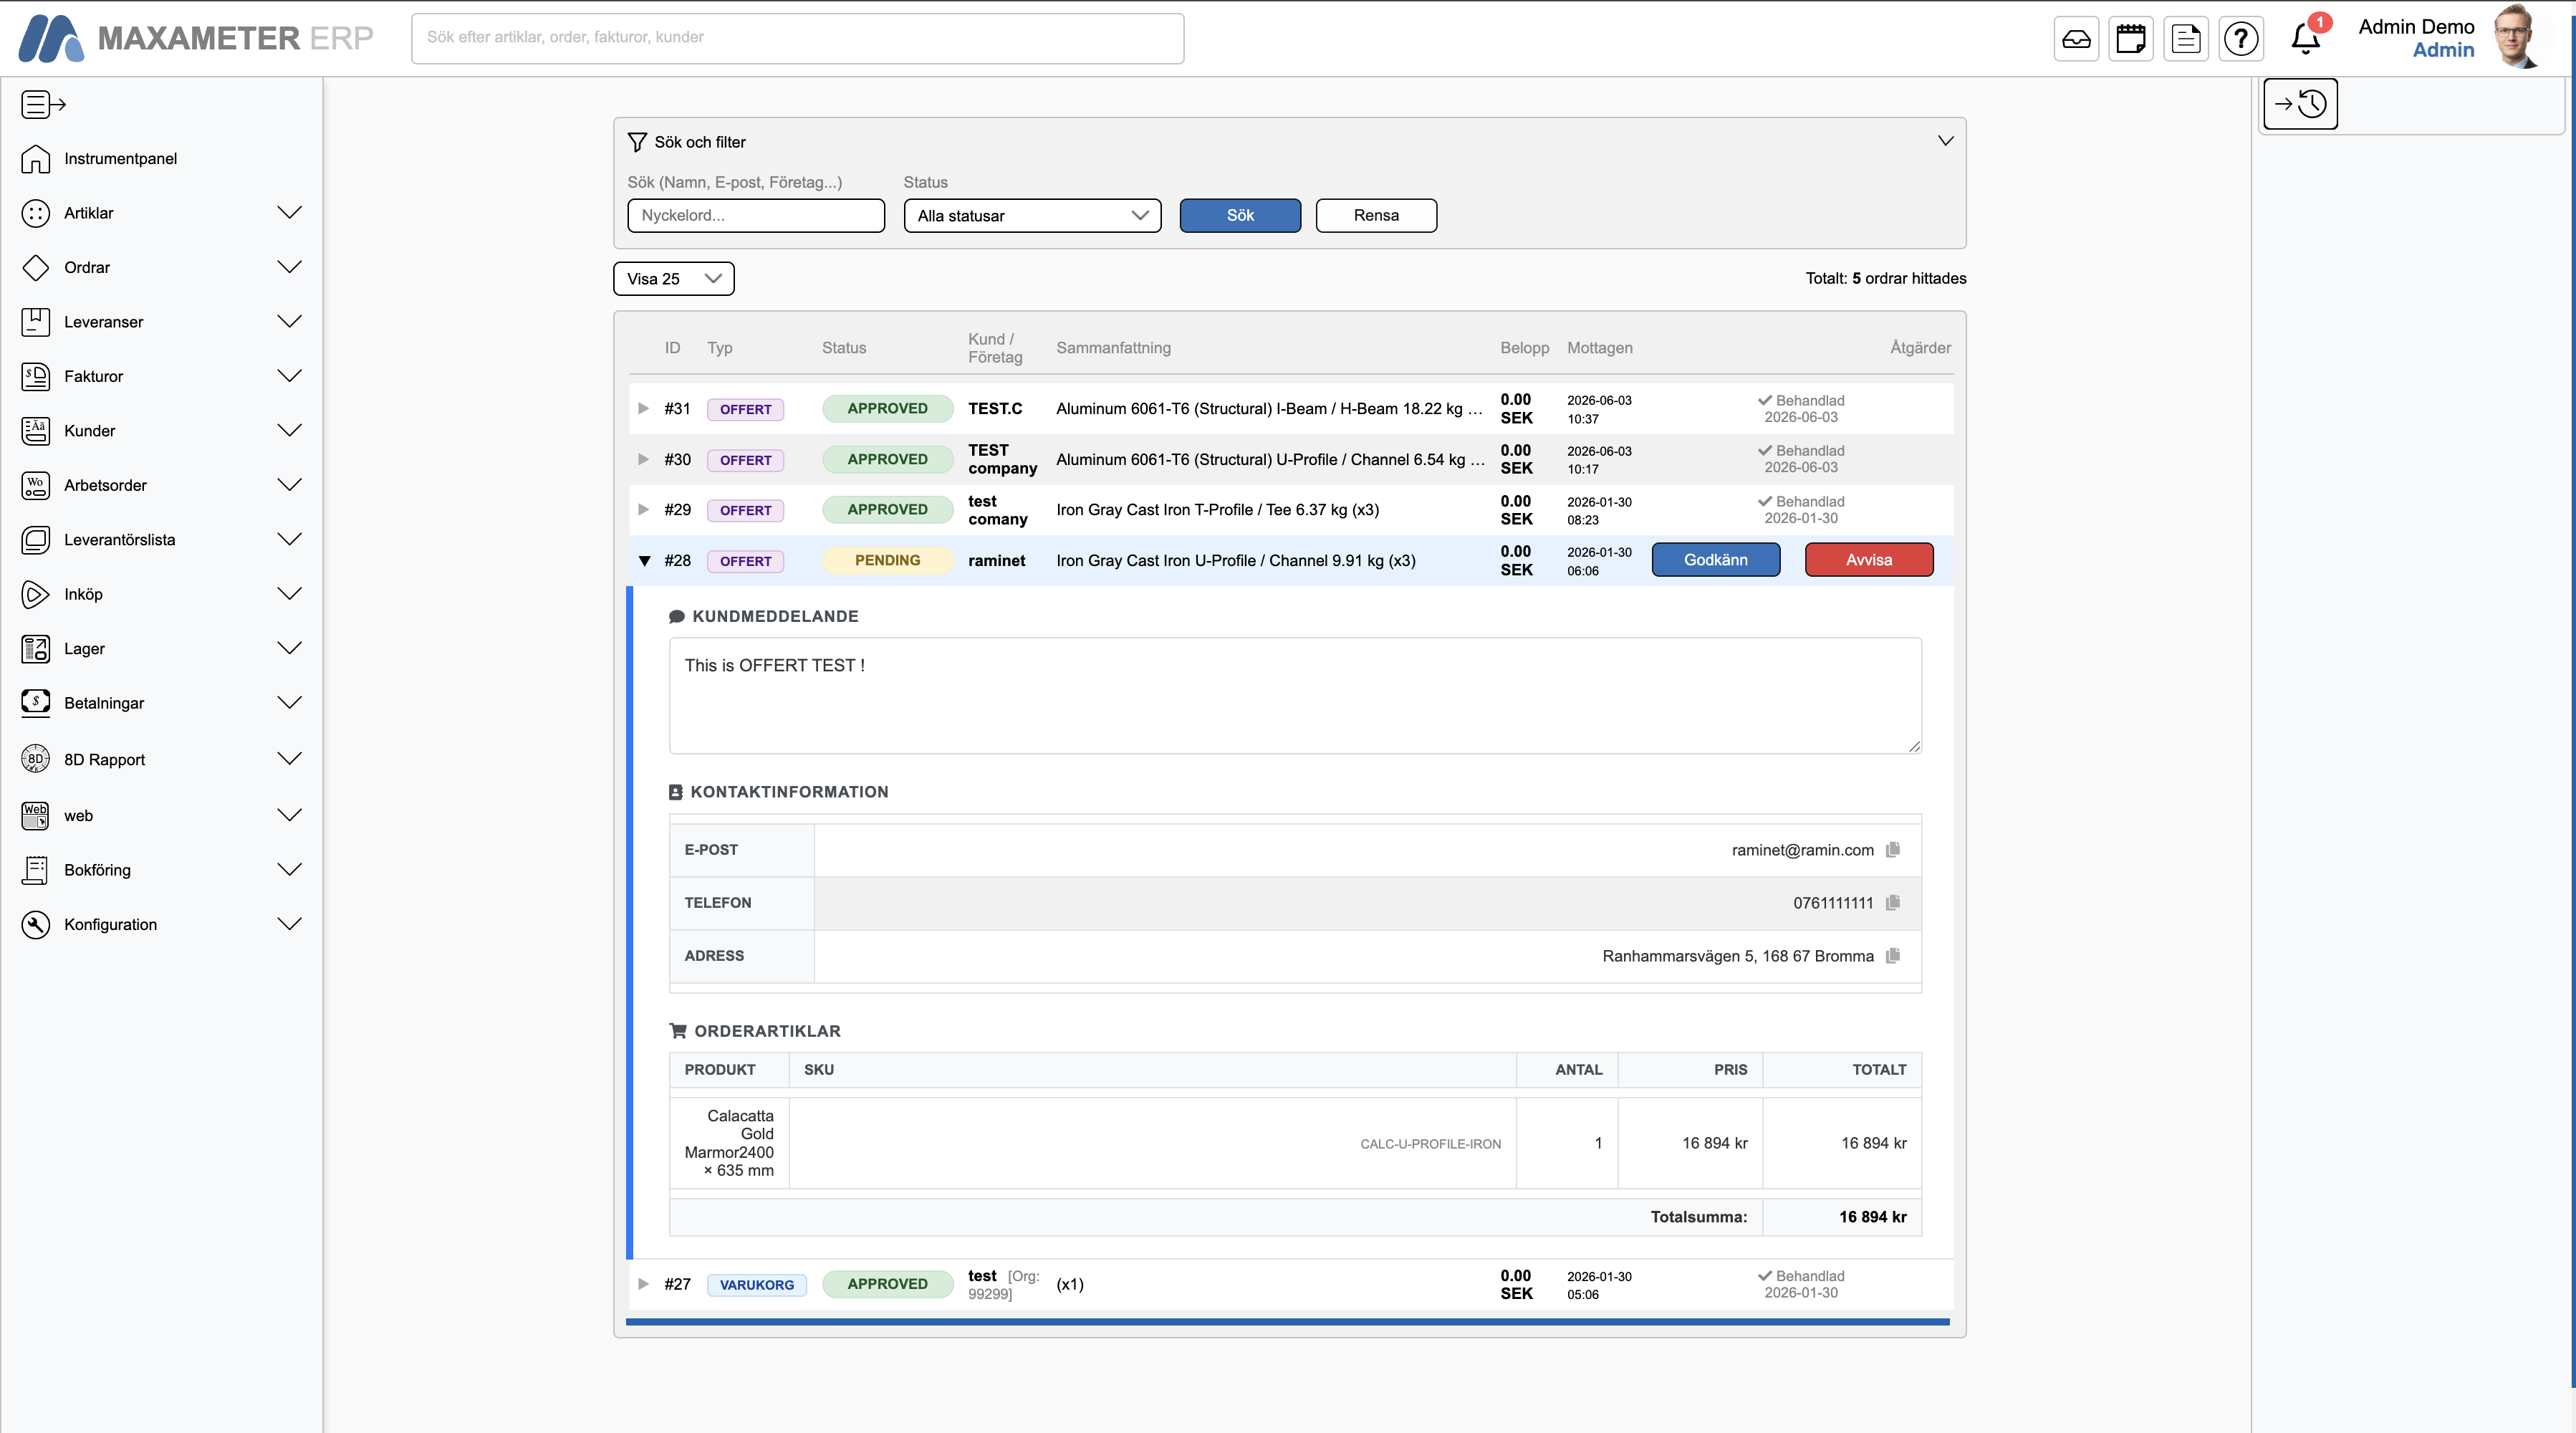Click the Arbetsorder WO icon

coord(35,485)
